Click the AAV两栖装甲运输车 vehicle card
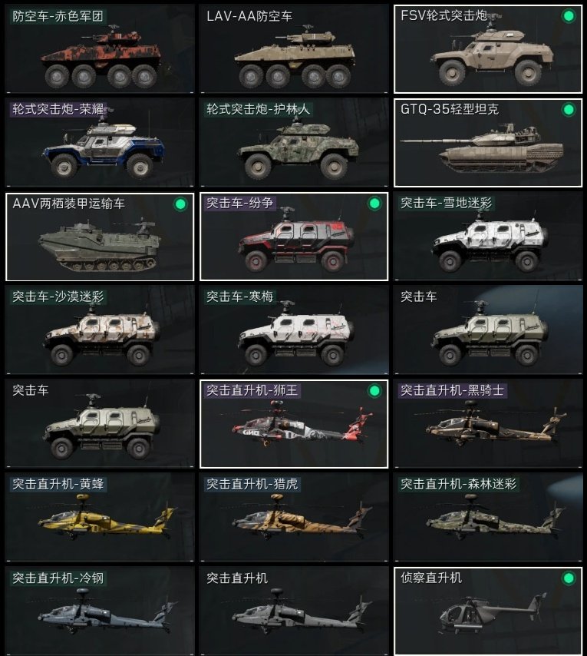This screenshot has height=656, width=587. [x=100, y=237]
